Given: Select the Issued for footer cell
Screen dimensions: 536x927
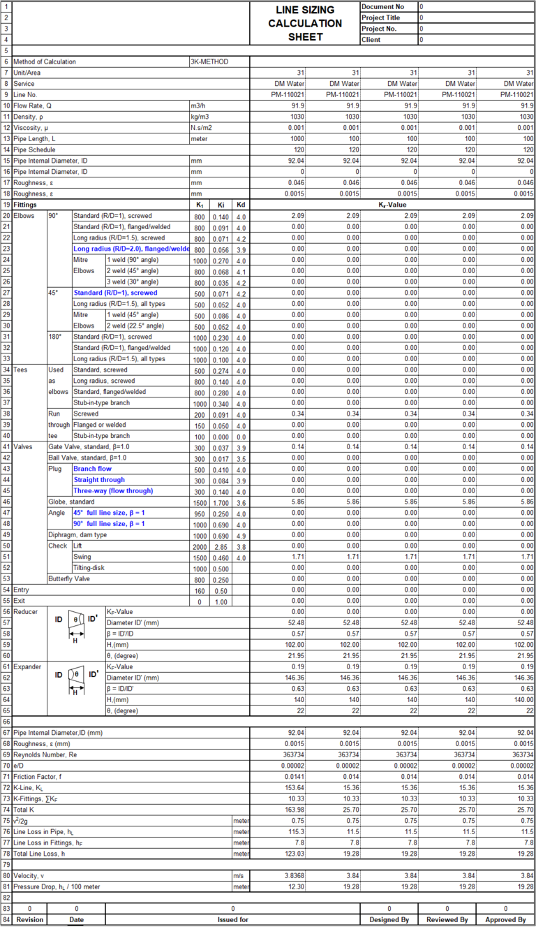Looking at the screenshot, I should click(232, 920).
